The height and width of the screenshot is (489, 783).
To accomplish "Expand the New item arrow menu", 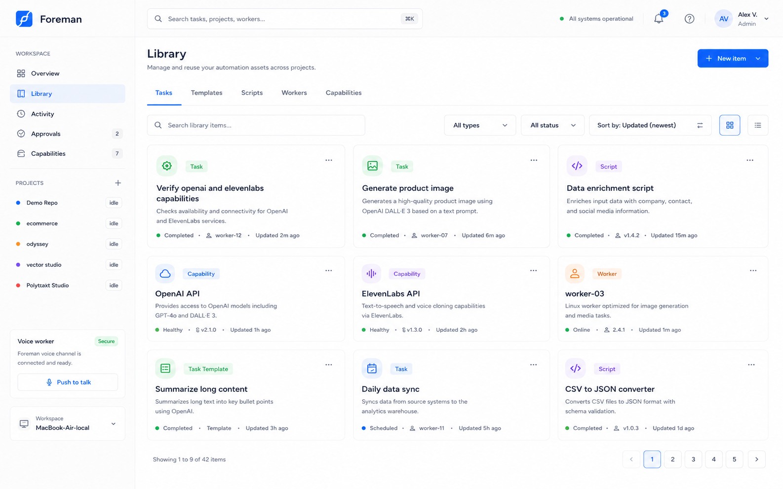I will (x=758, y=58).
